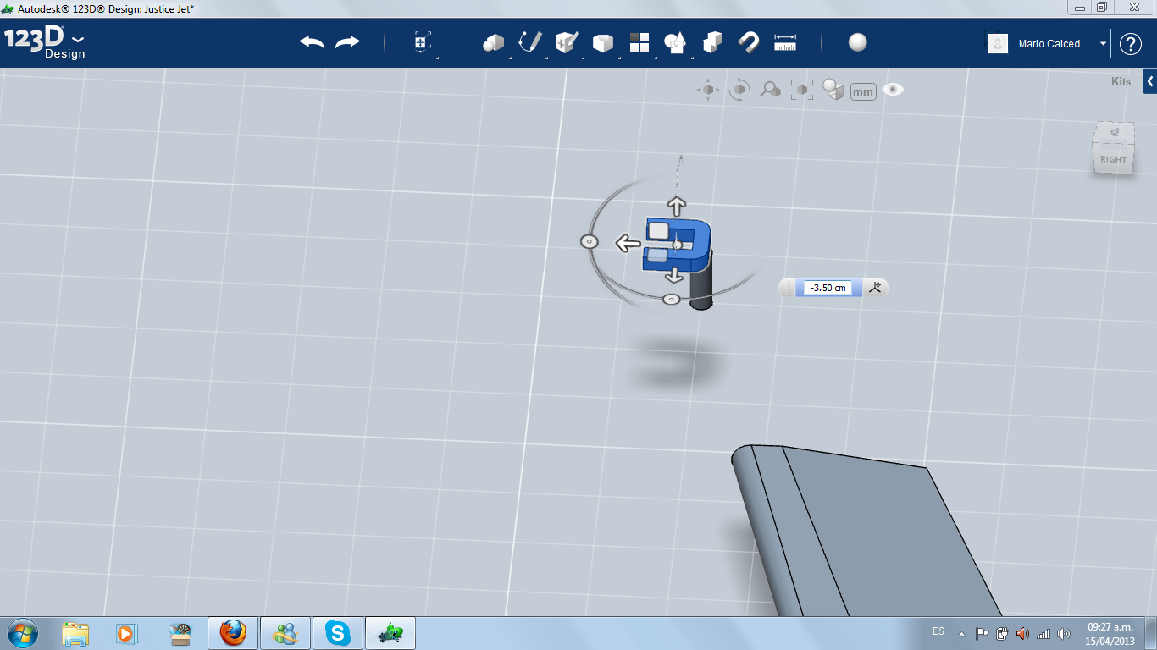The width and height of the screenshot is (1157, 650).
Task: Open the Modify tool
Action: click(x=603, y=42)
